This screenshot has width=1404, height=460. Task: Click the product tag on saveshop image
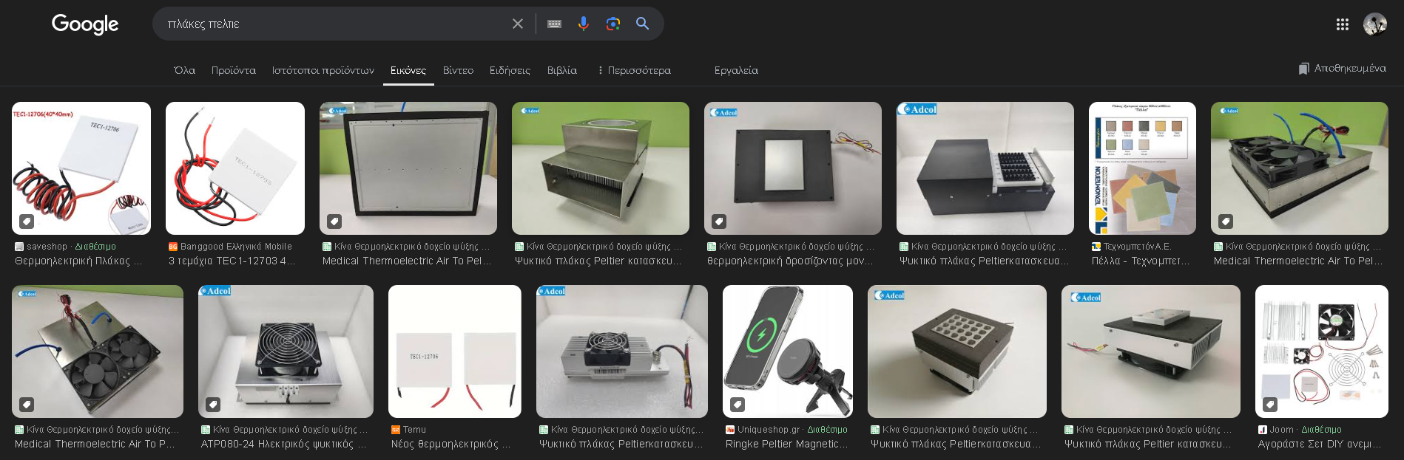(x=26, y=222)
